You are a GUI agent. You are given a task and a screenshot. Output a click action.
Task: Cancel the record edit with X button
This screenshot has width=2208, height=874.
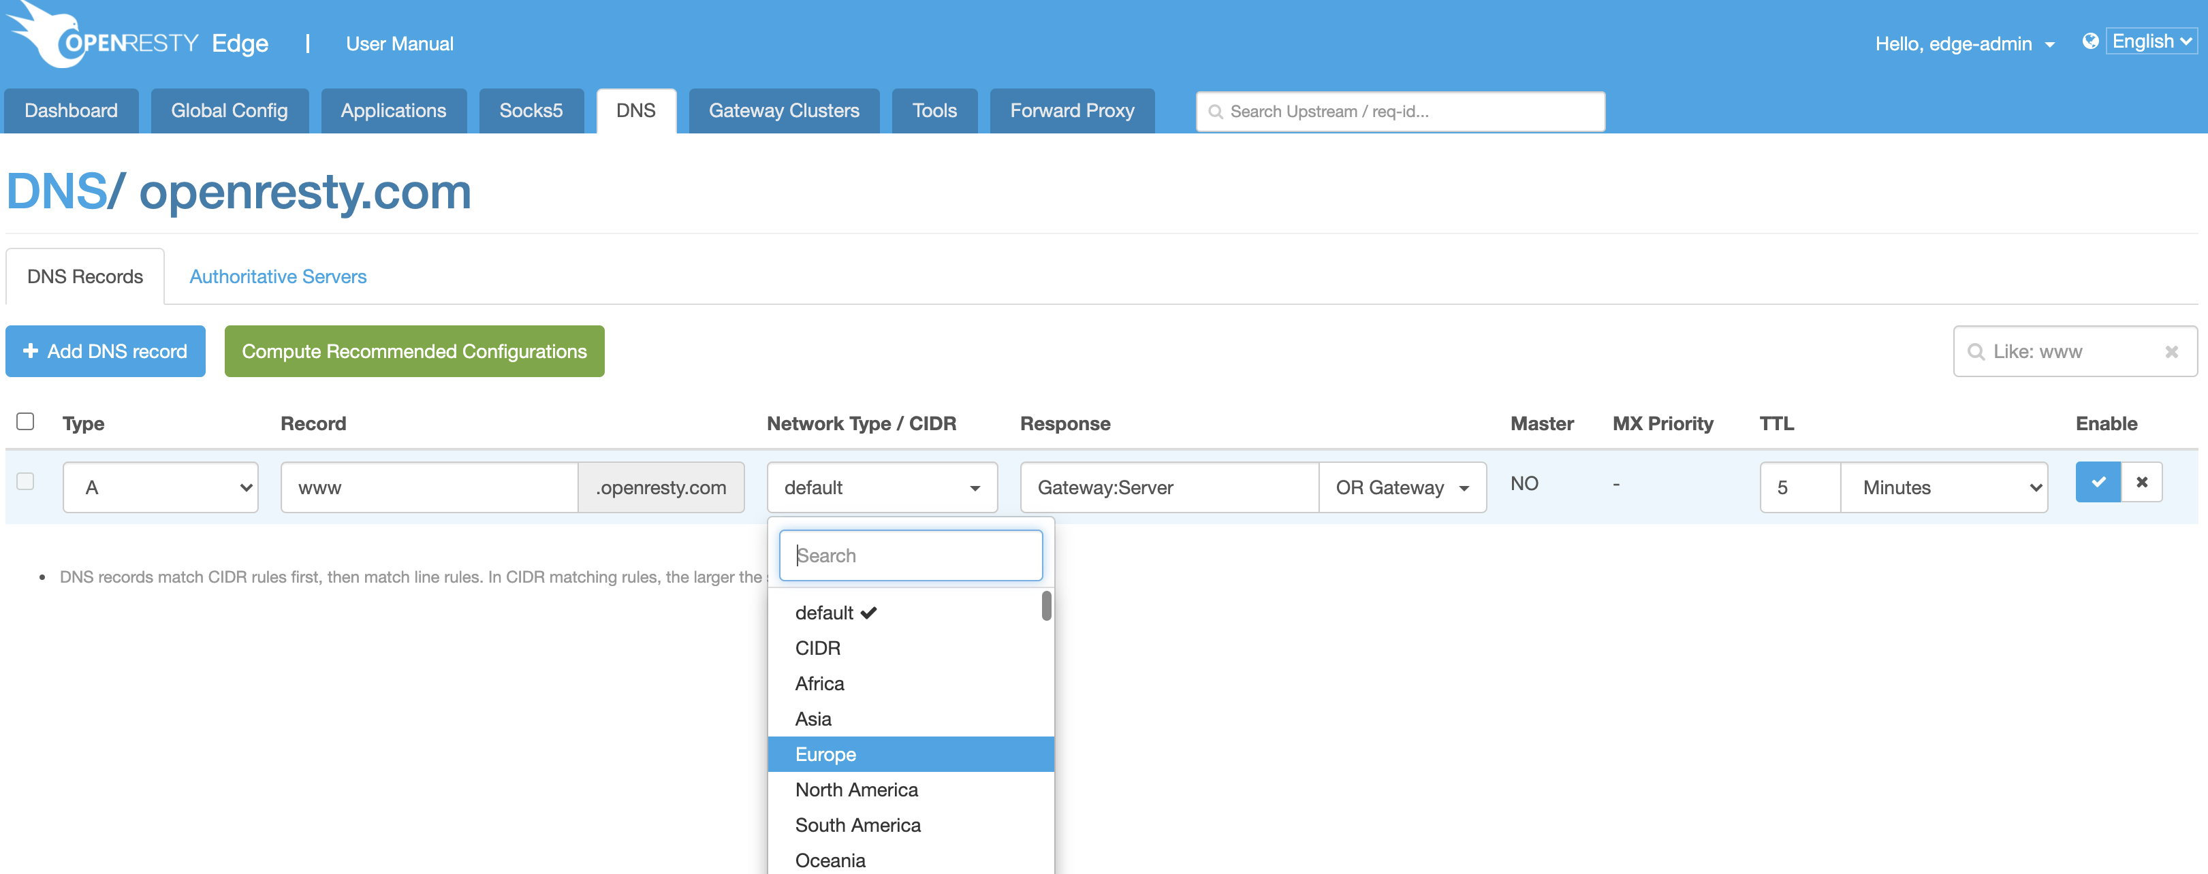pos(2142,483)
